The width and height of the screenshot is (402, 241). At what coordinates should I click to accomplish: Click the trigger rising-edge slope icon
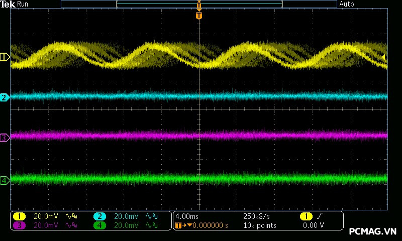[319, 216]
